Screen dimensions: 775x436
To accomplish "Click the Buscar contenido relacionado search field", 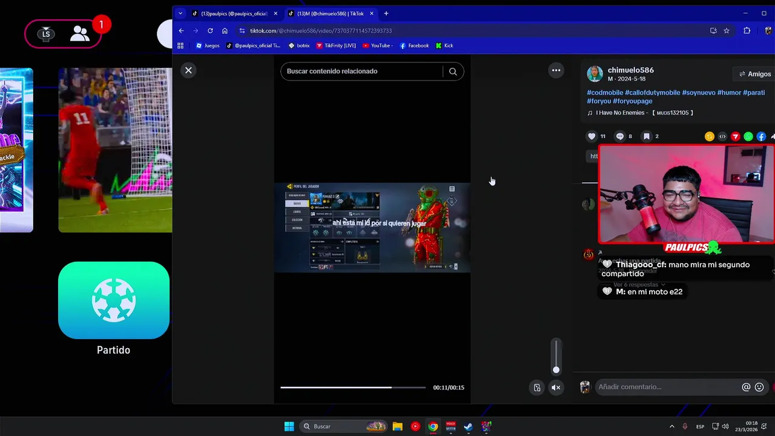I will click(x=362, y=71).
